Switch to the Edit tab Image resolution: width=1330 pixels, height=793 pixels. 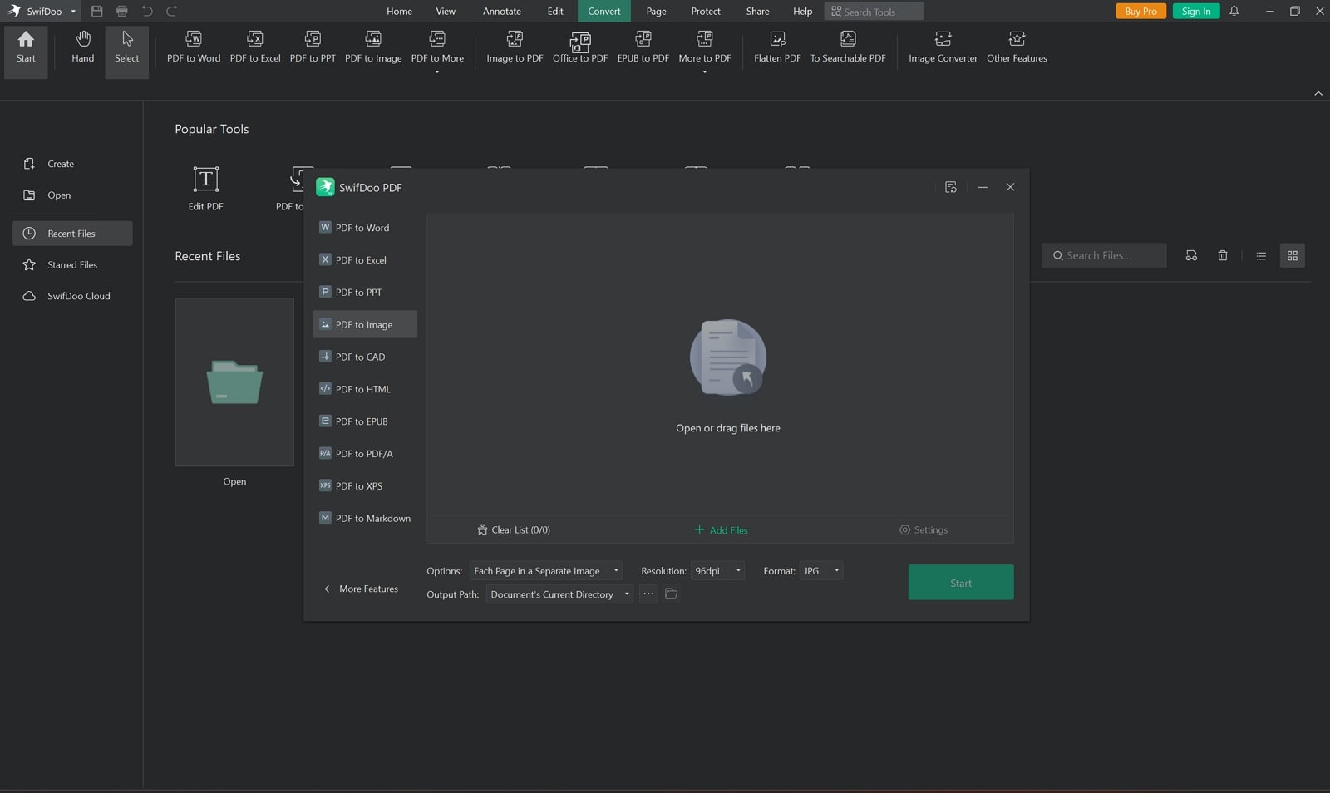(x=555, y=11)
